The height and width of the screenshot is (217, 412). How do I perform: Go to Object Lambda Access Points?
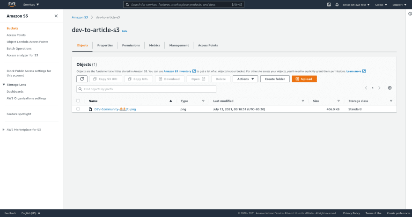pyautogui.click(x=27, y=42)
